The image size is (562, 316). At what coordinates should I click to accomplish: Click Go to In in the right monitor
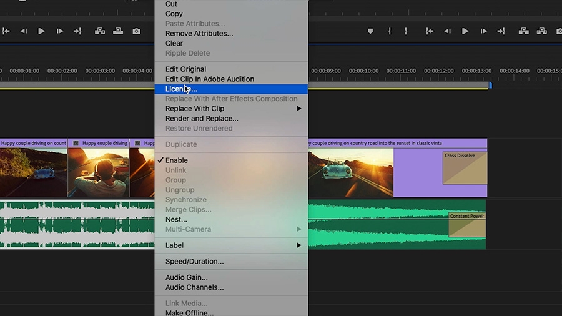click(430, 31)
